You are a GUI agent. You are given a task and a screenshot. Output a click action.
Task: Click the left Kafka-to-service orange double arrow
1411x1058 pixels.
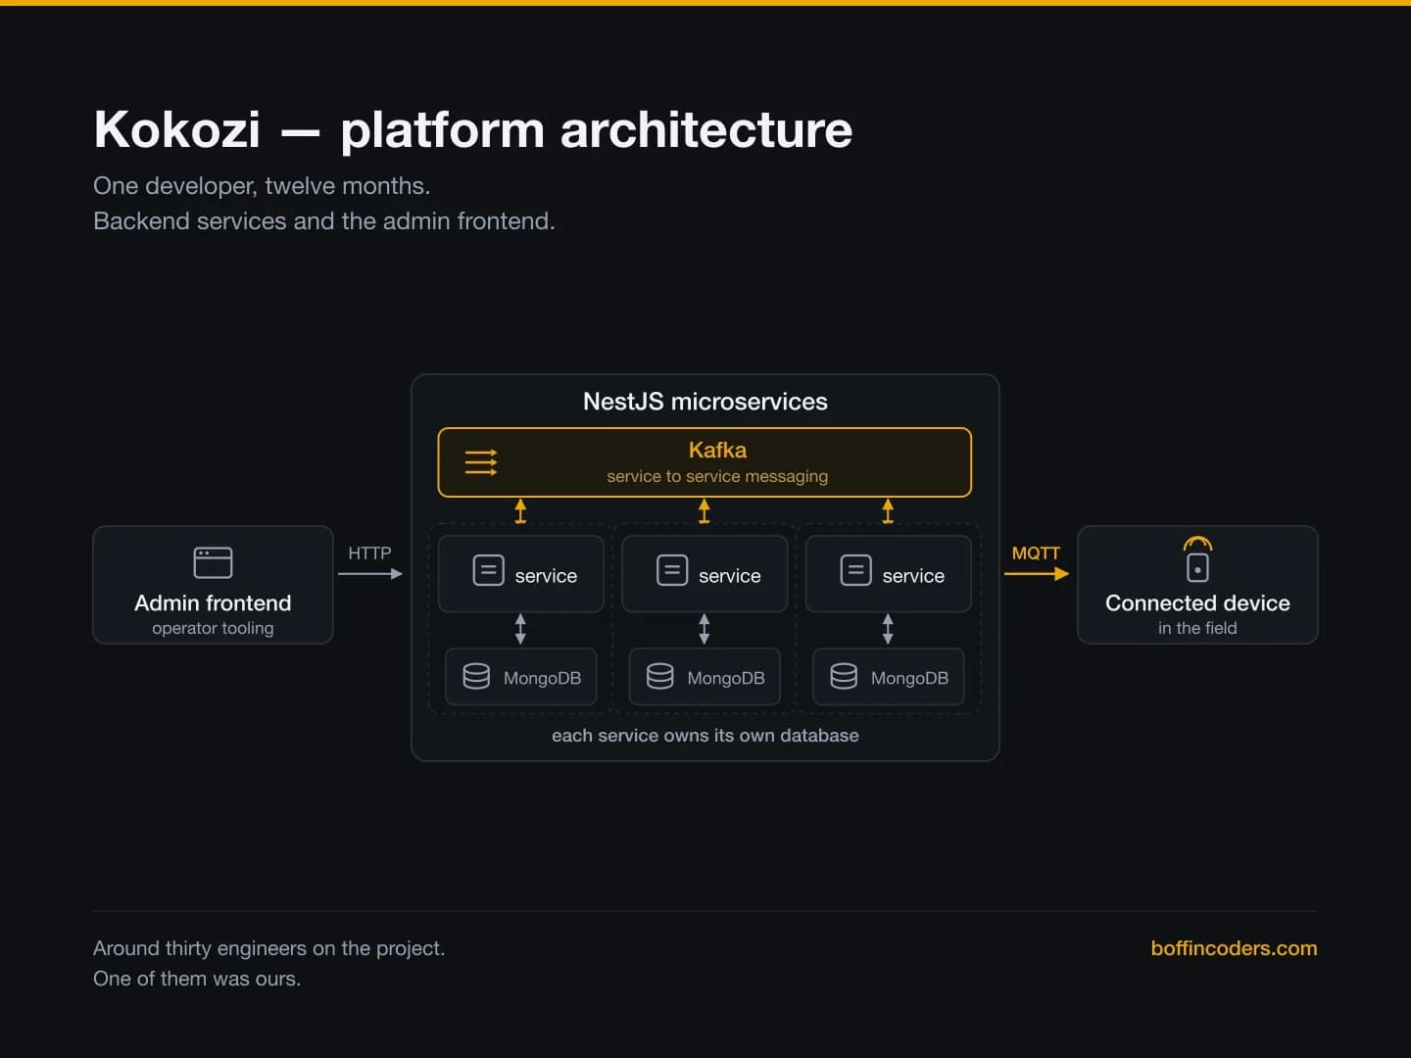520,510
